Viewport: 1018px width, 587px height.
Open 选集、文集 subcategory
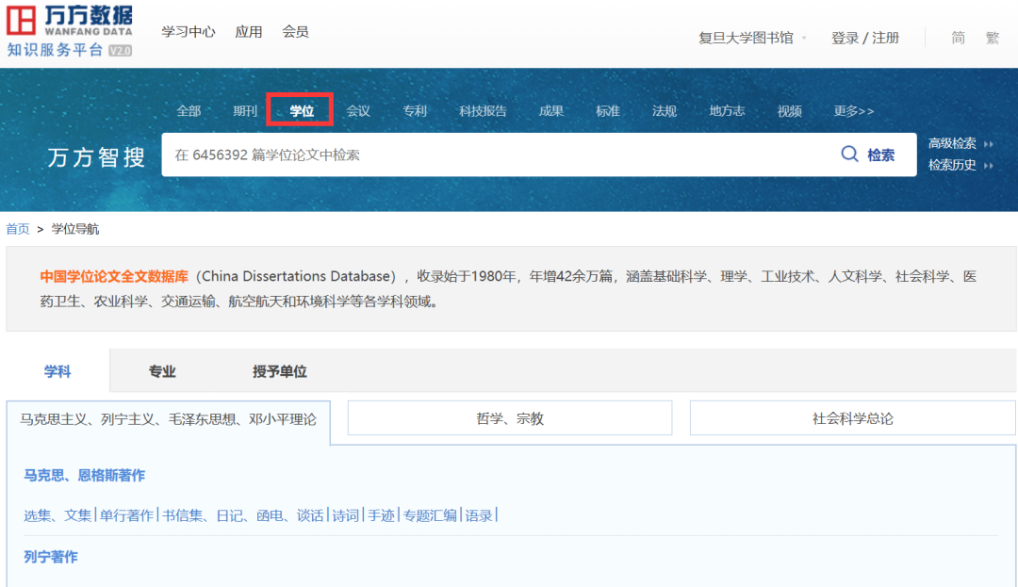[x=57, y=515]
